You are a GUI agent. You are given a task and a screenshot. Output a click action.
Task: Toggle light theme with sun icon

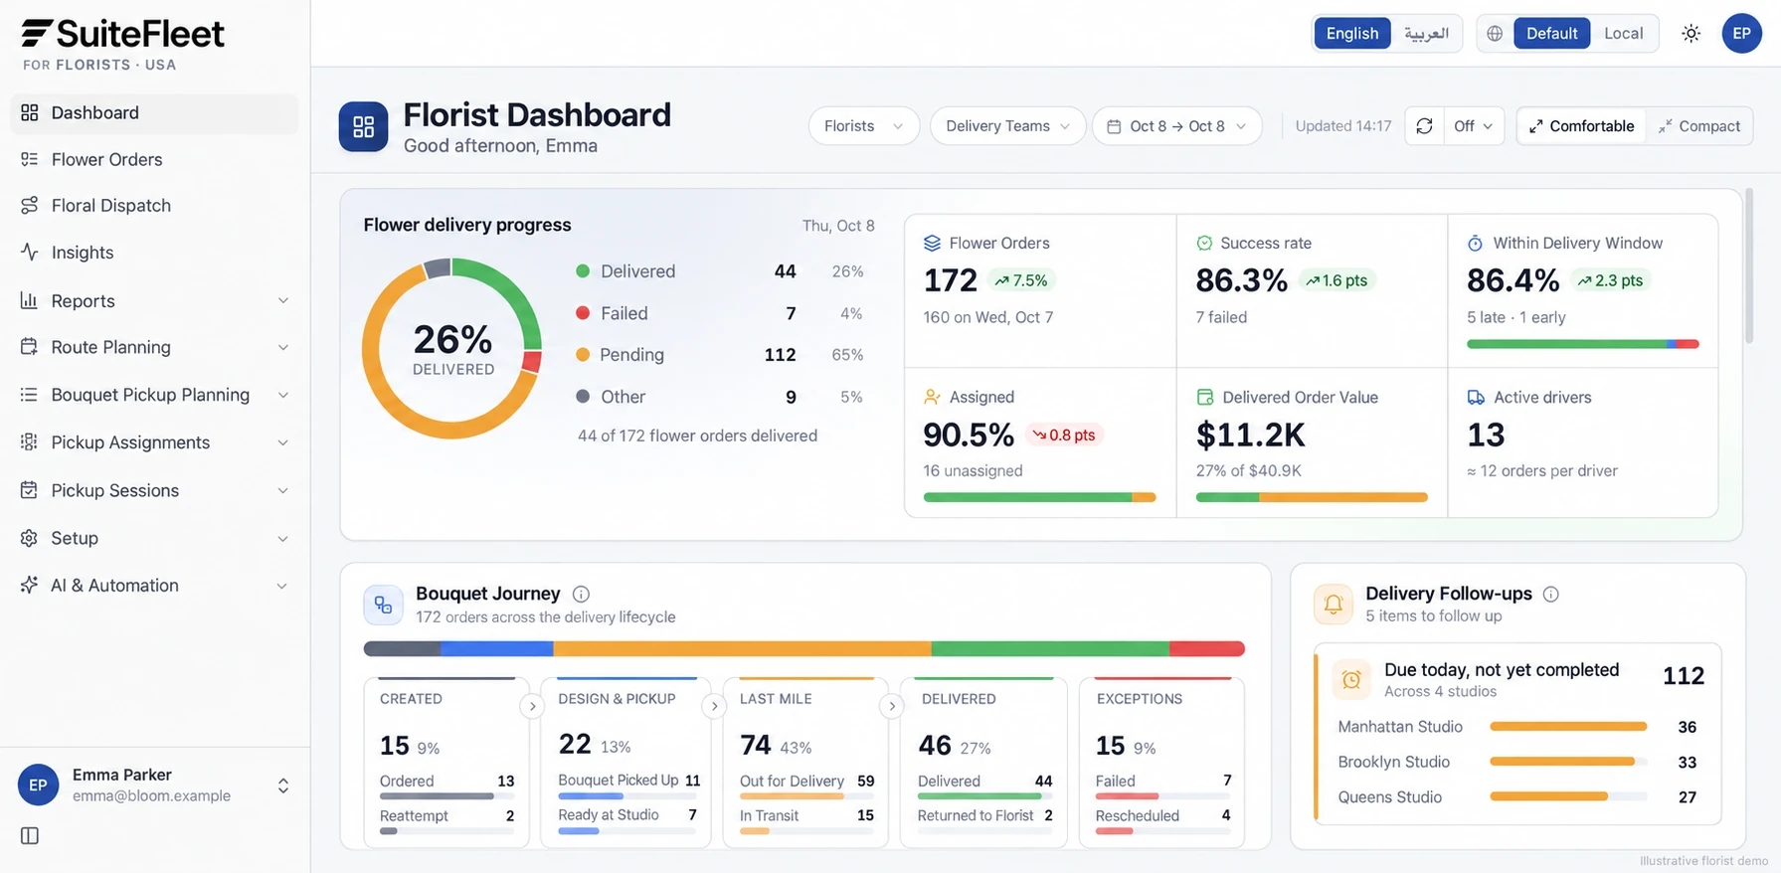point(1691,34)
